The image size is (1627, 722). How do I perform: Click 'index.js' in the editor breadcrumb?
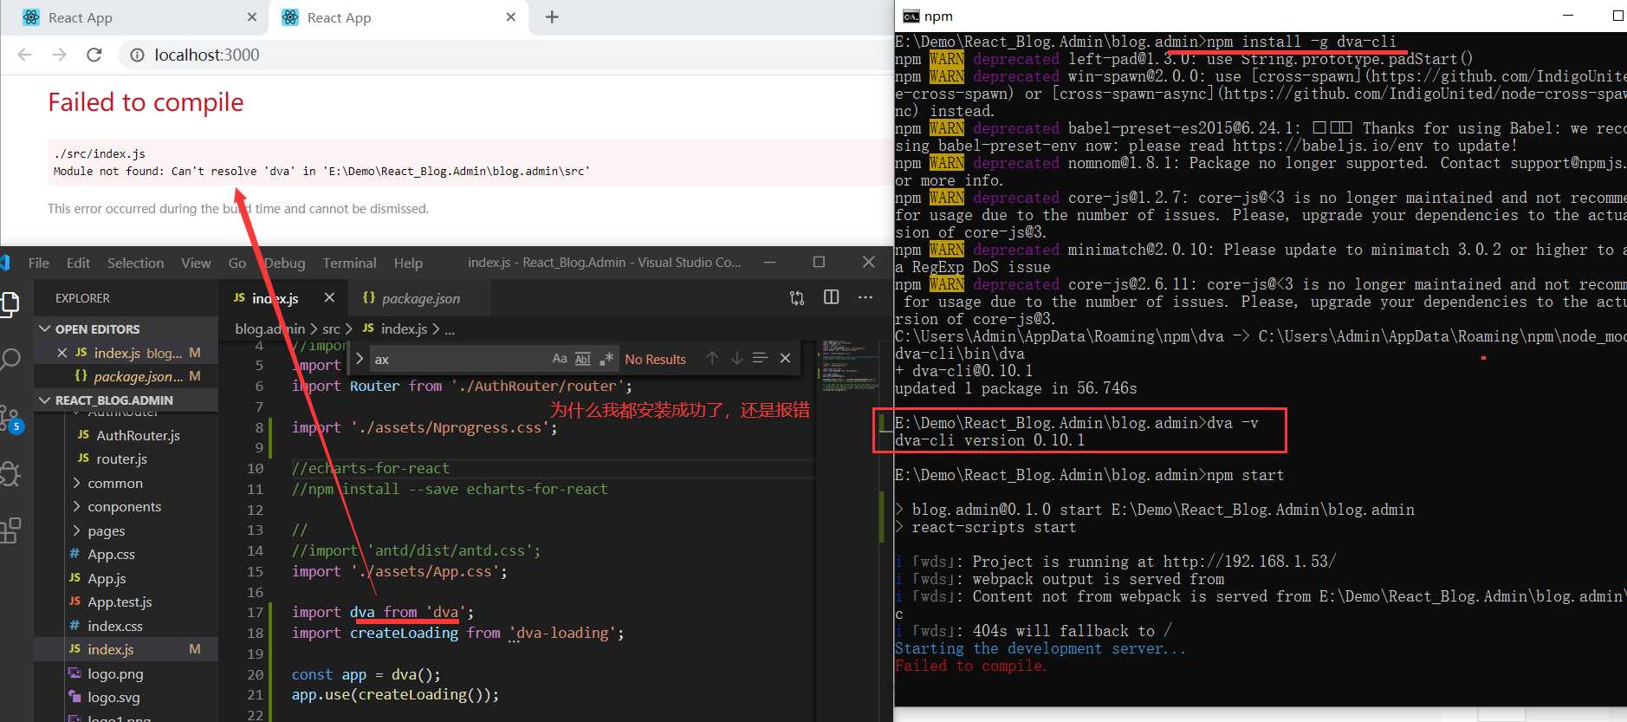[404, 329]
